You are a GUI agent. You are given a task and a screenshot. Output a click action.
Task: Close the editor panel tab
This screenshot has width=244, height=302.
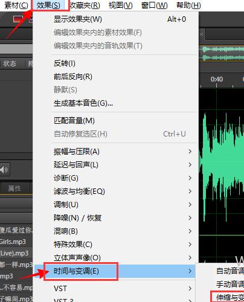click(x=202, y=34)
